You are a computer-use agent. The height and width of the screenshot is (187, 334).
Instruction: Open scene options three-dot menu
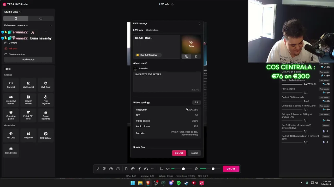51,25
